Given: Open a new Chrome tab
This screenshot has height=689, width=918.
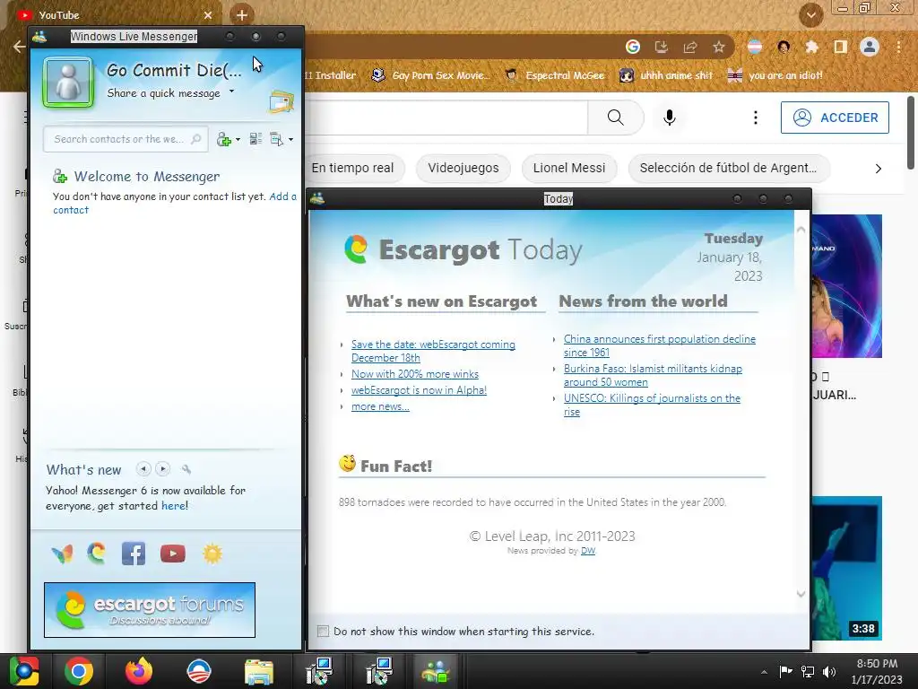Looking at the screenshot, I should pos(242,14).
